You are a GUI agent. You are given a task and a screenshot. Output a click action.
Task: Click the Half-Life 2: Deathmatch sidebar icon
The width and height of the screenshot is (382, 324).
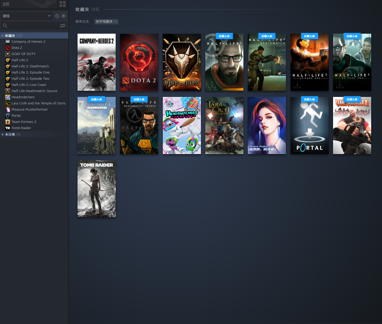pyautogui.click(x=8, y=66)
